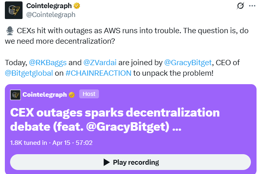
Task: Click the Host badge in the Space card
Action: point(89,94)
